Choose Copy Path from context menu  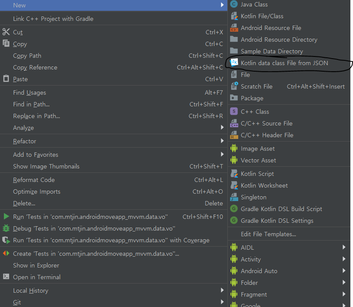113,56
